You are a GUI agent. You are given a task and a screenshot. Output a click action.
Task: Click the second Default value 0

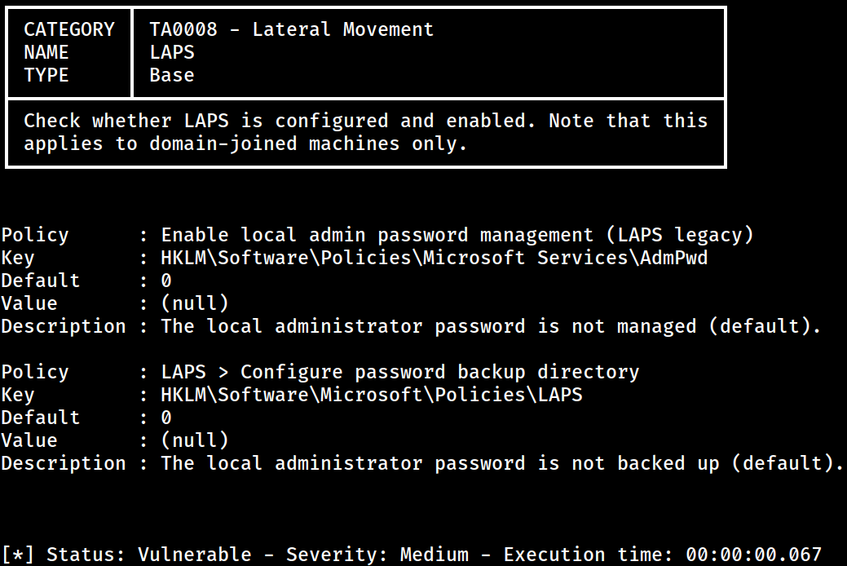166,418
